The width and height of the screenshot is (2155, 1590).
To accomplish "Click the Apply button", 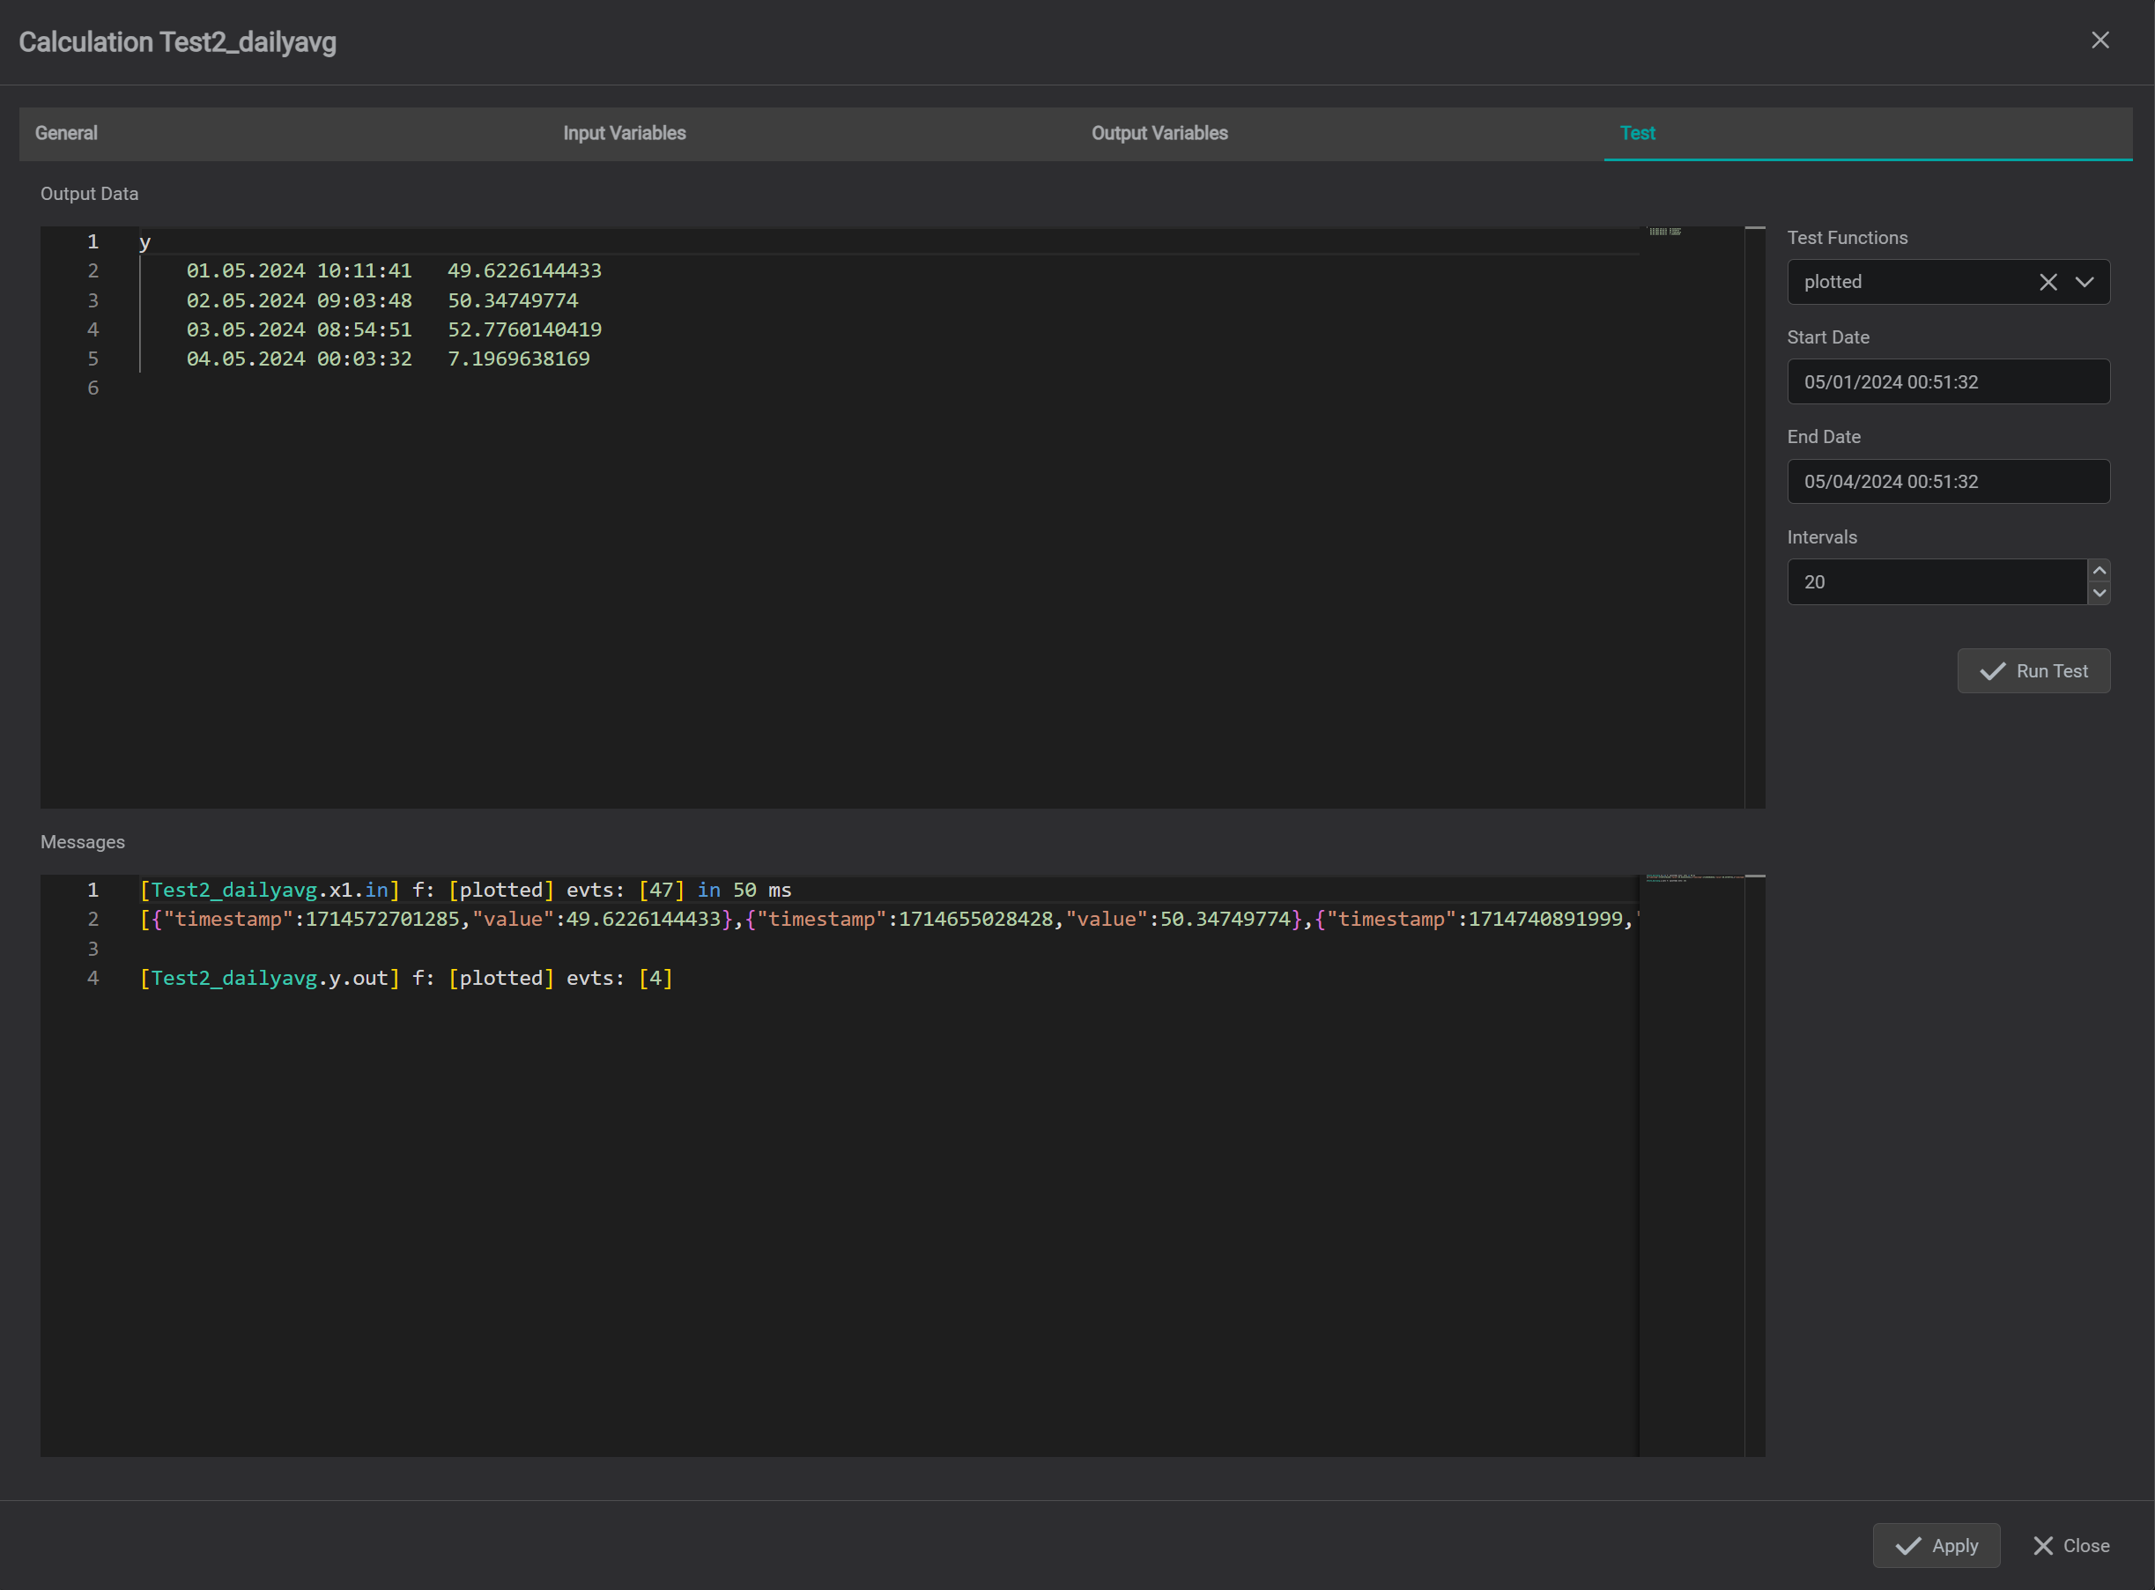I will pyautogui.click(x=1937, y=1546).
